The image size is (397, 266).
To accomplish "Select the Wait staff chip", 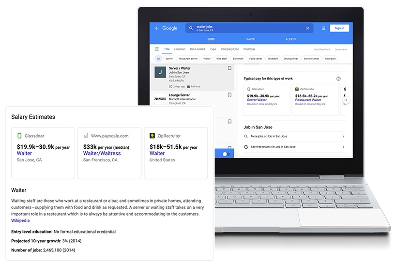I will pyautogui.click(x=222, y=59).
